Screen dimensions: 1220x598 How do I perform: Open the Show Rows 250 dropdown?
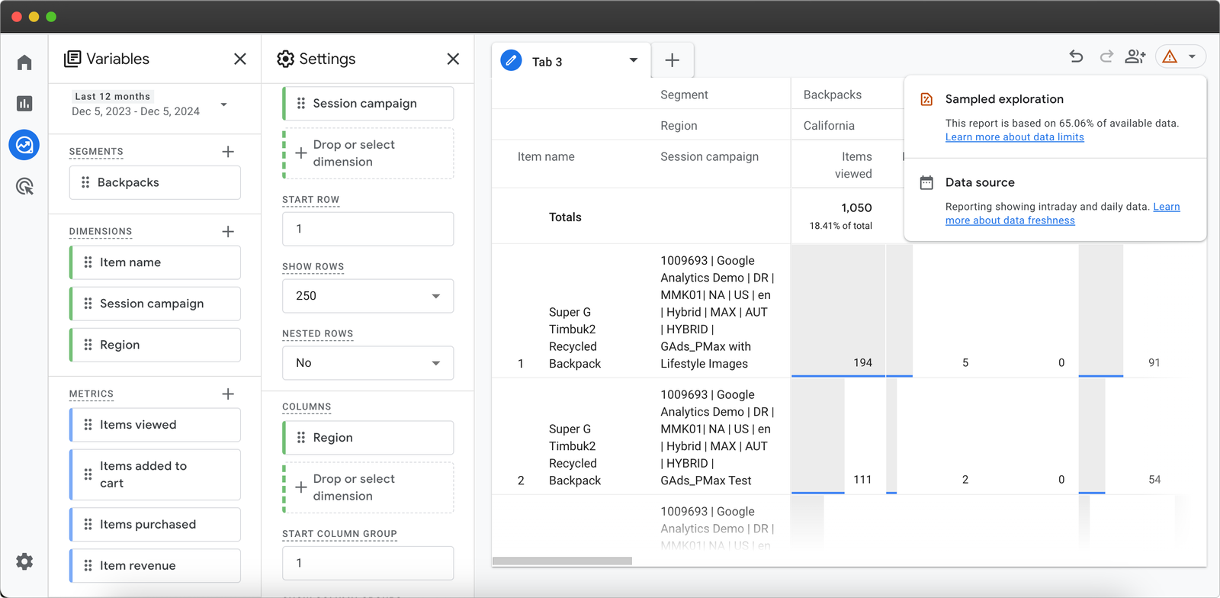click(368, 296)
